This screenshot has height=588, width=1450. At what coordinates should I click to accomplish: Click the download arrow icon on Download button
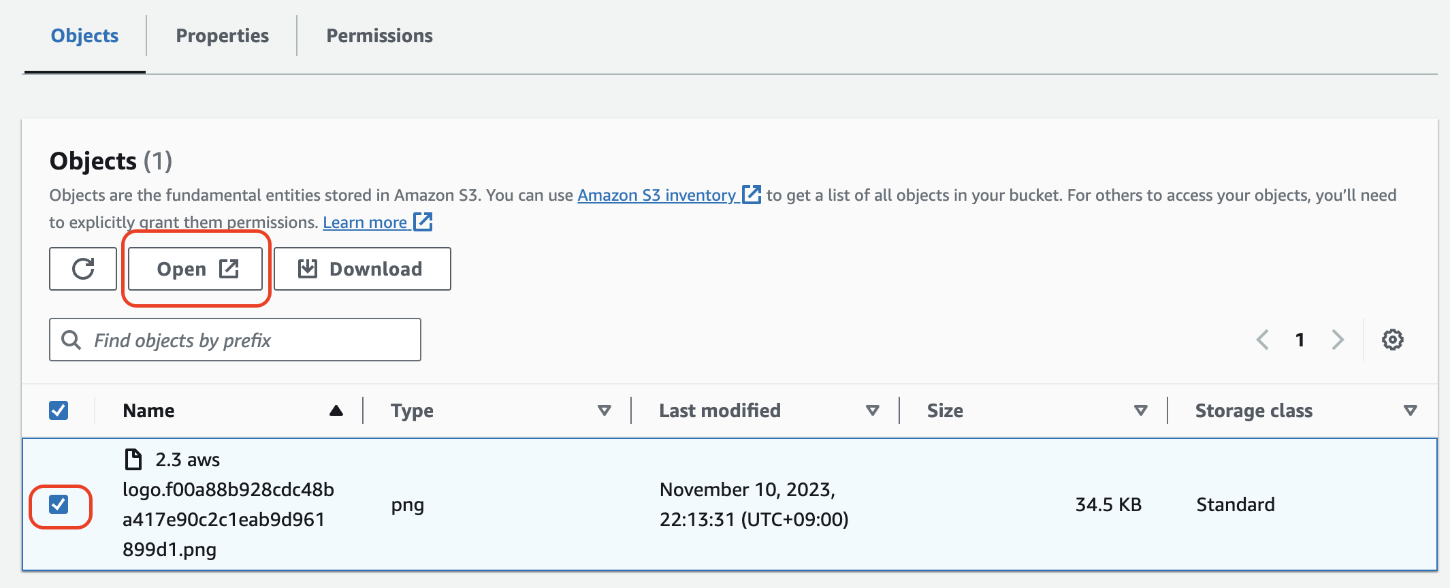(x=306, y=268)
